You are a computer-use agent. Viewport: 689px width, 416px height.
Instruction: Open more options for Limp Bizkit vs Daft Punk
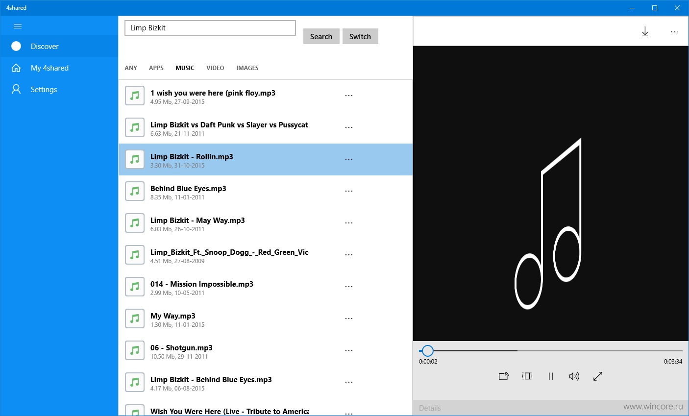[x=349, y=127]
